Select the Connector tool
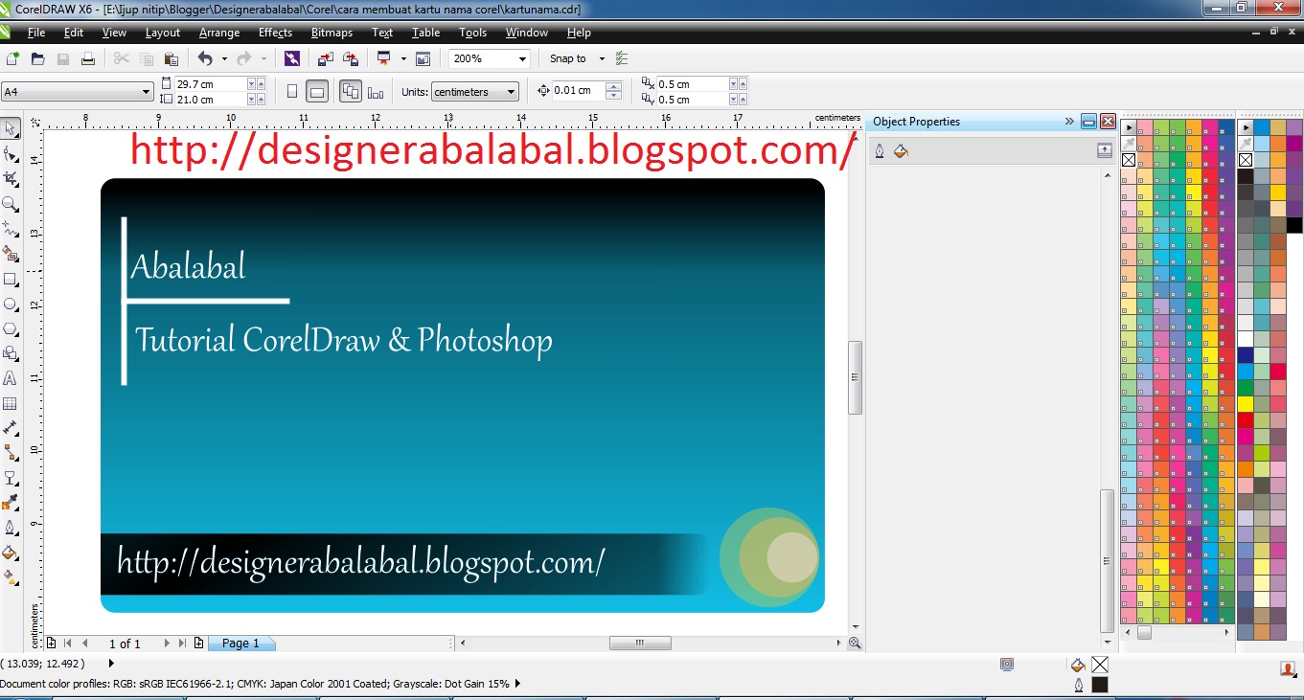This screenshot has height=700, width=1304. click(11, 453)
